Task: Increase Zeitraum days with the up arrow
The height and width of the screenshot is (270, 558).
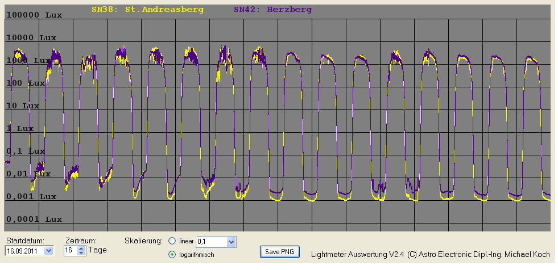Action: (81, 248)
